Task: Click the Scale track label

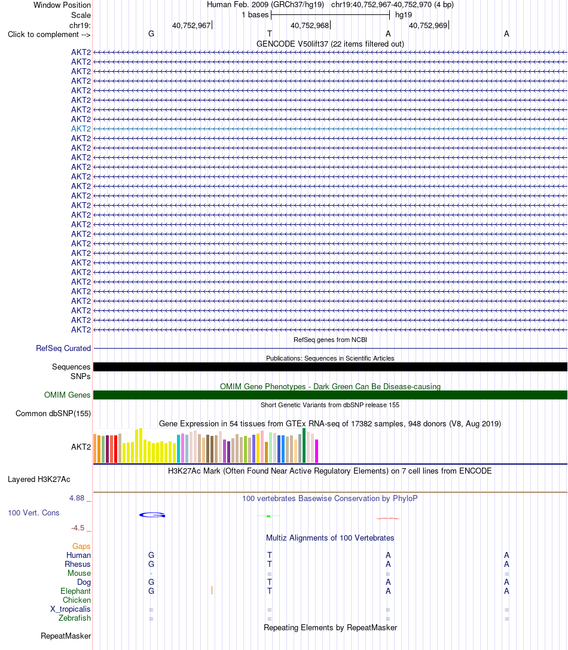Action: (x=81, y=16)
